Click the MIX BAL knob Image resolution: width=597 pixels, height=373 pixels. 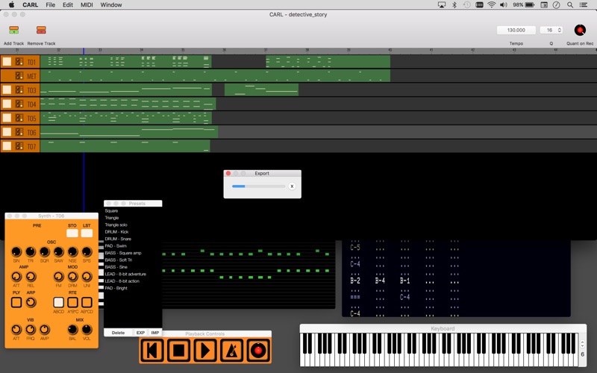coord(72,329)
